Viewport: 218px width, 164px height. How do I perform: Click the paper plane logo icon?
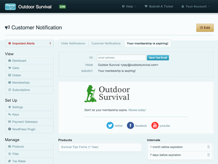click(10, 7)
